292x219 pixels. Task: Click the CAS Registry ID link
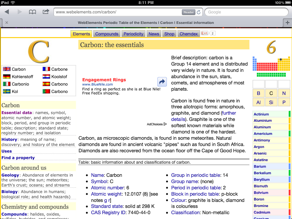click(x=108, y=212)
